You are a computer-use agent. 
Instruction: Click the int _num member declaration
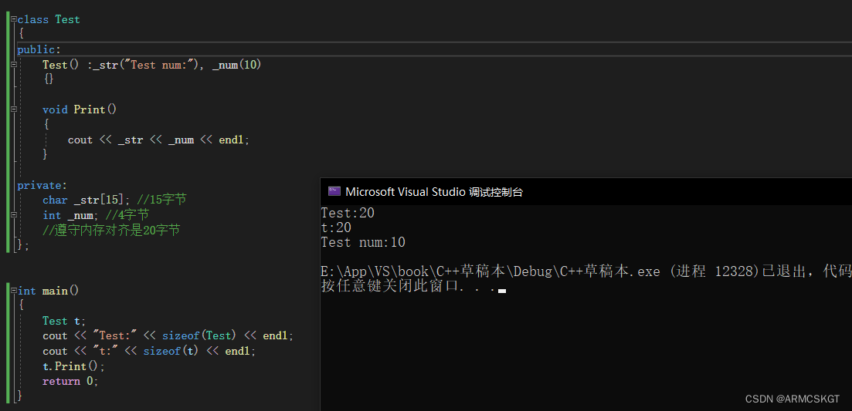70,215
